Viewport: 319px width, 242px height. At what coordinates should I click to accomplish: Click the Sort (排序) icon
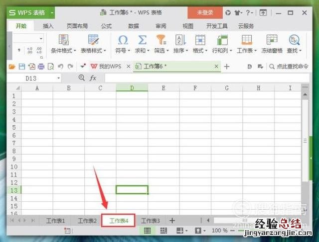(180, 40)
